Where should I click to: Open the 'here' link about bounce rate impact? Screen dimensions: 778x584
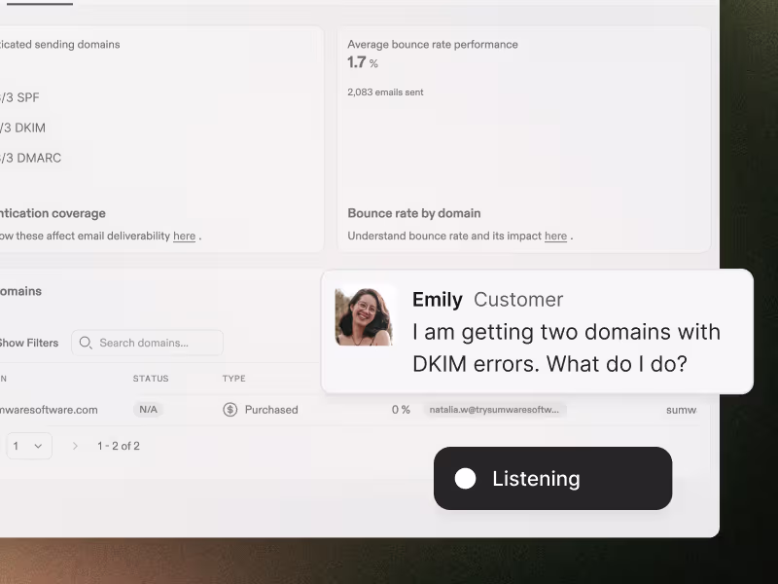click(555, 236)
